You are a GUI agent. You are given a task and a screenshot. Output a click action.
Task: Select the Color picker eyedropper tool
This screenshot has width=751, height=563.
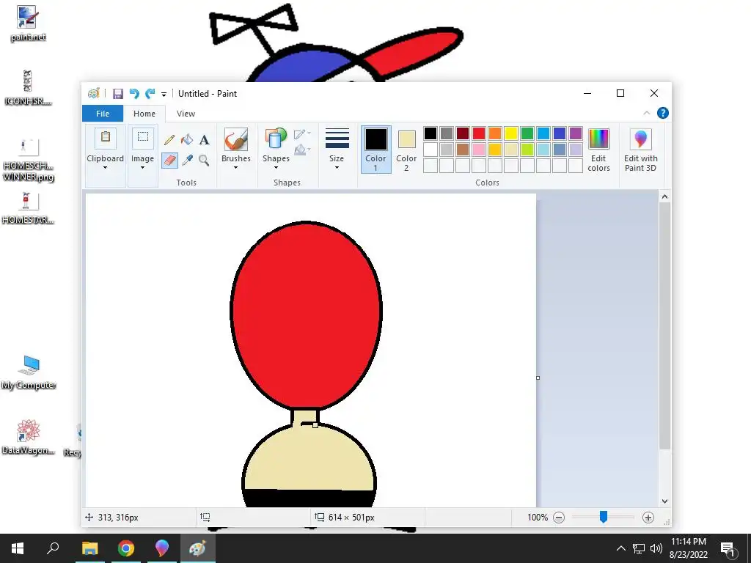click(x=187, y=160)
